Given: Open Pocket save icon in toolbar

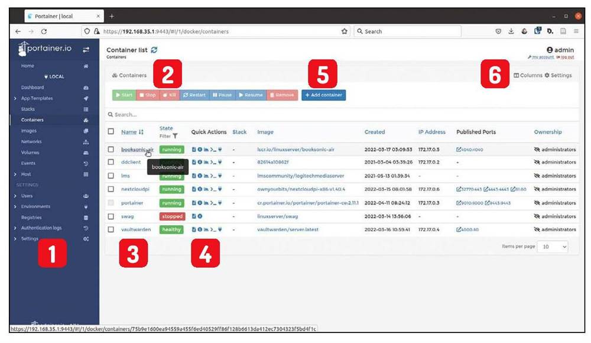Looking at the screenshot, I should [498, 31].
